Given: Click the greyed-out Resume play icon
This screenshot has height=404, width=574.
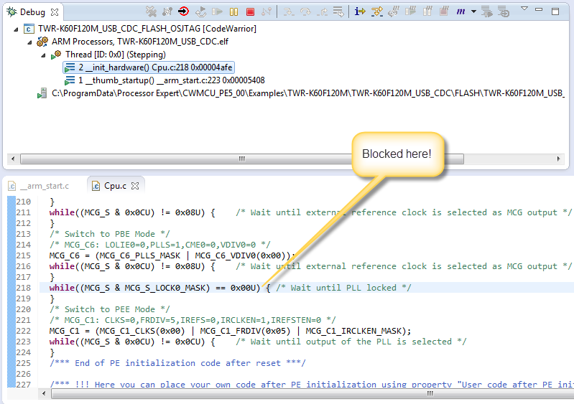Looking at the screenshot, I should click(x=217, y=11).
